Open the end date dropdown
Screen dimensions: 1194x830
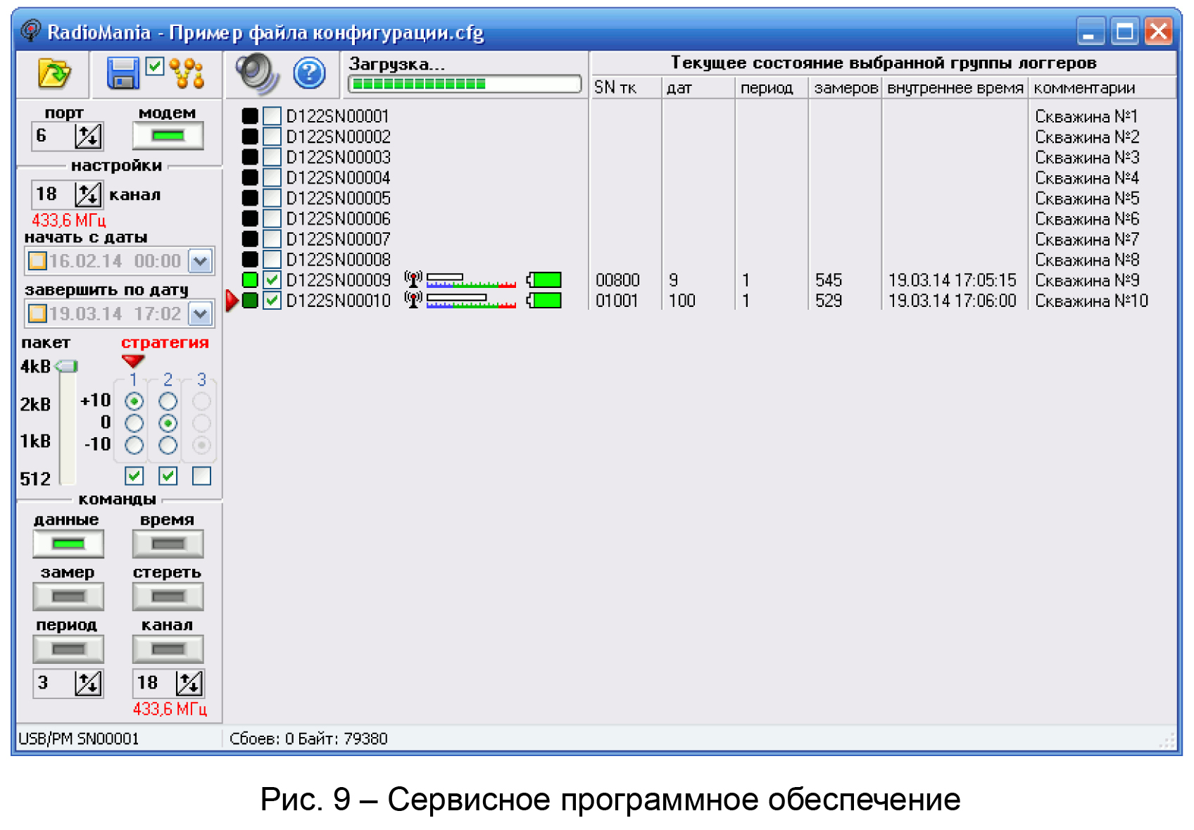click(201, 314)
